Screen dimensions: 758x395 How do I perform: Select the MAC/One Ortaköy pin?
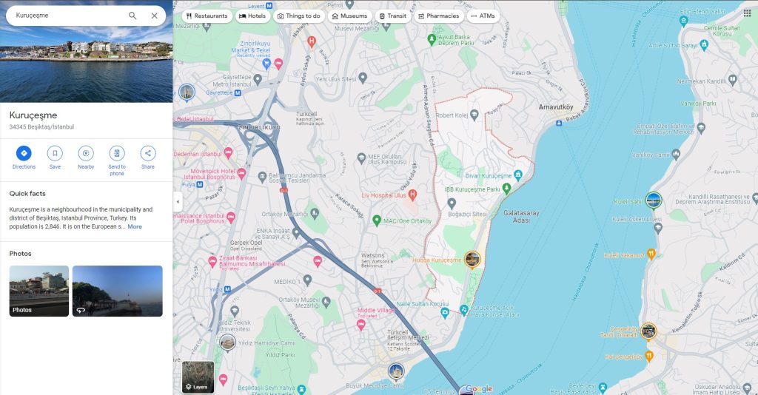(x=377, y=220)
